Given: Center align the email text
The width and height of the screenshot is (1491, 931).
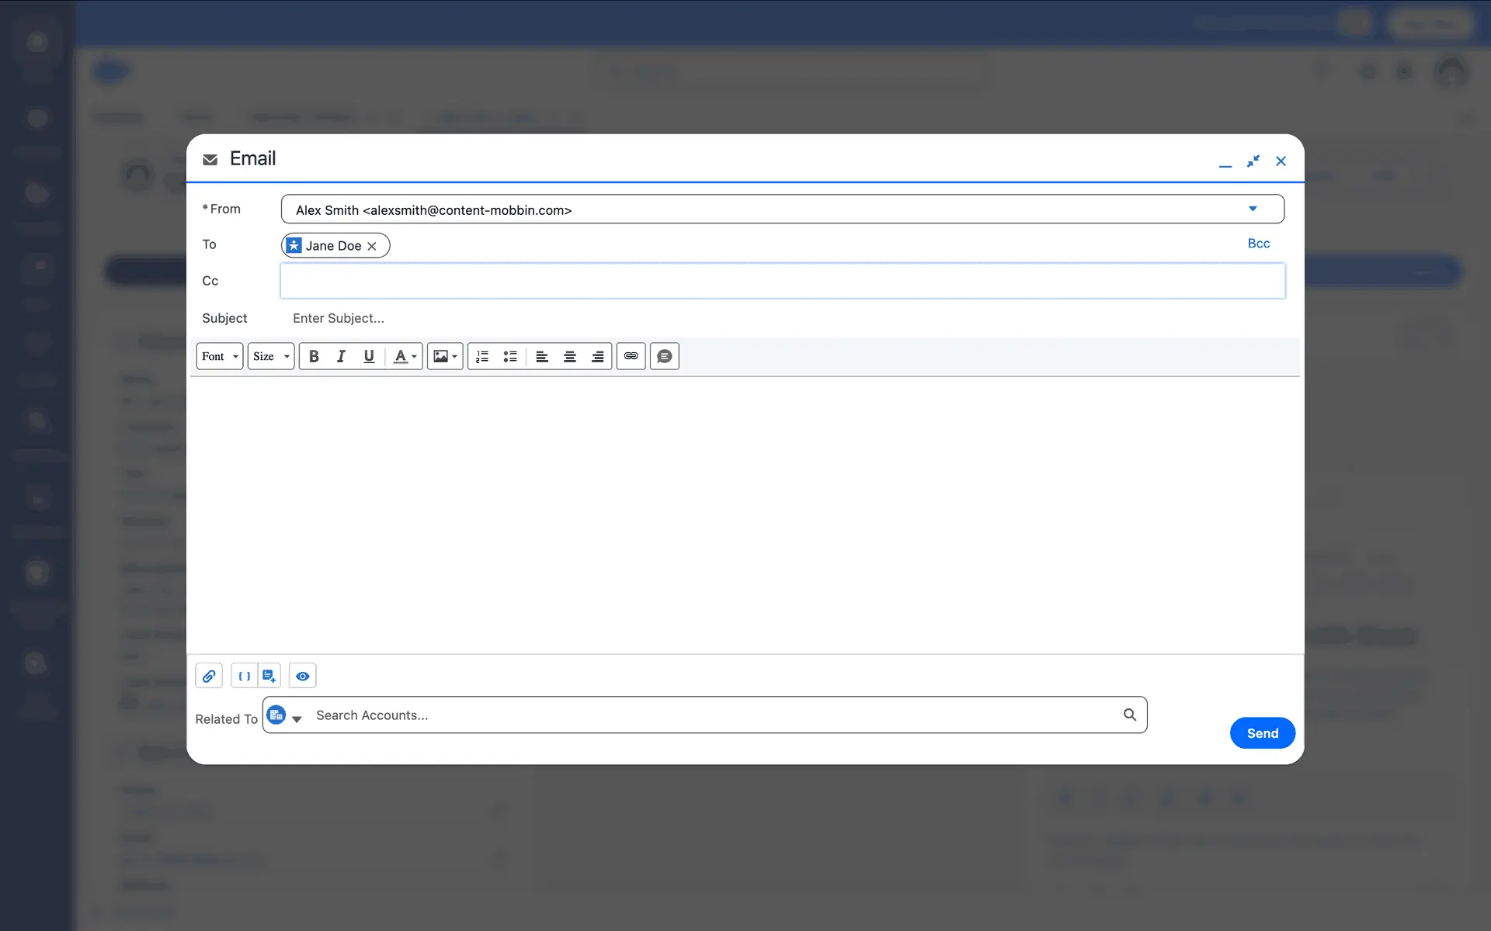Looking at the screenshot, I should [x=569, y=356].
